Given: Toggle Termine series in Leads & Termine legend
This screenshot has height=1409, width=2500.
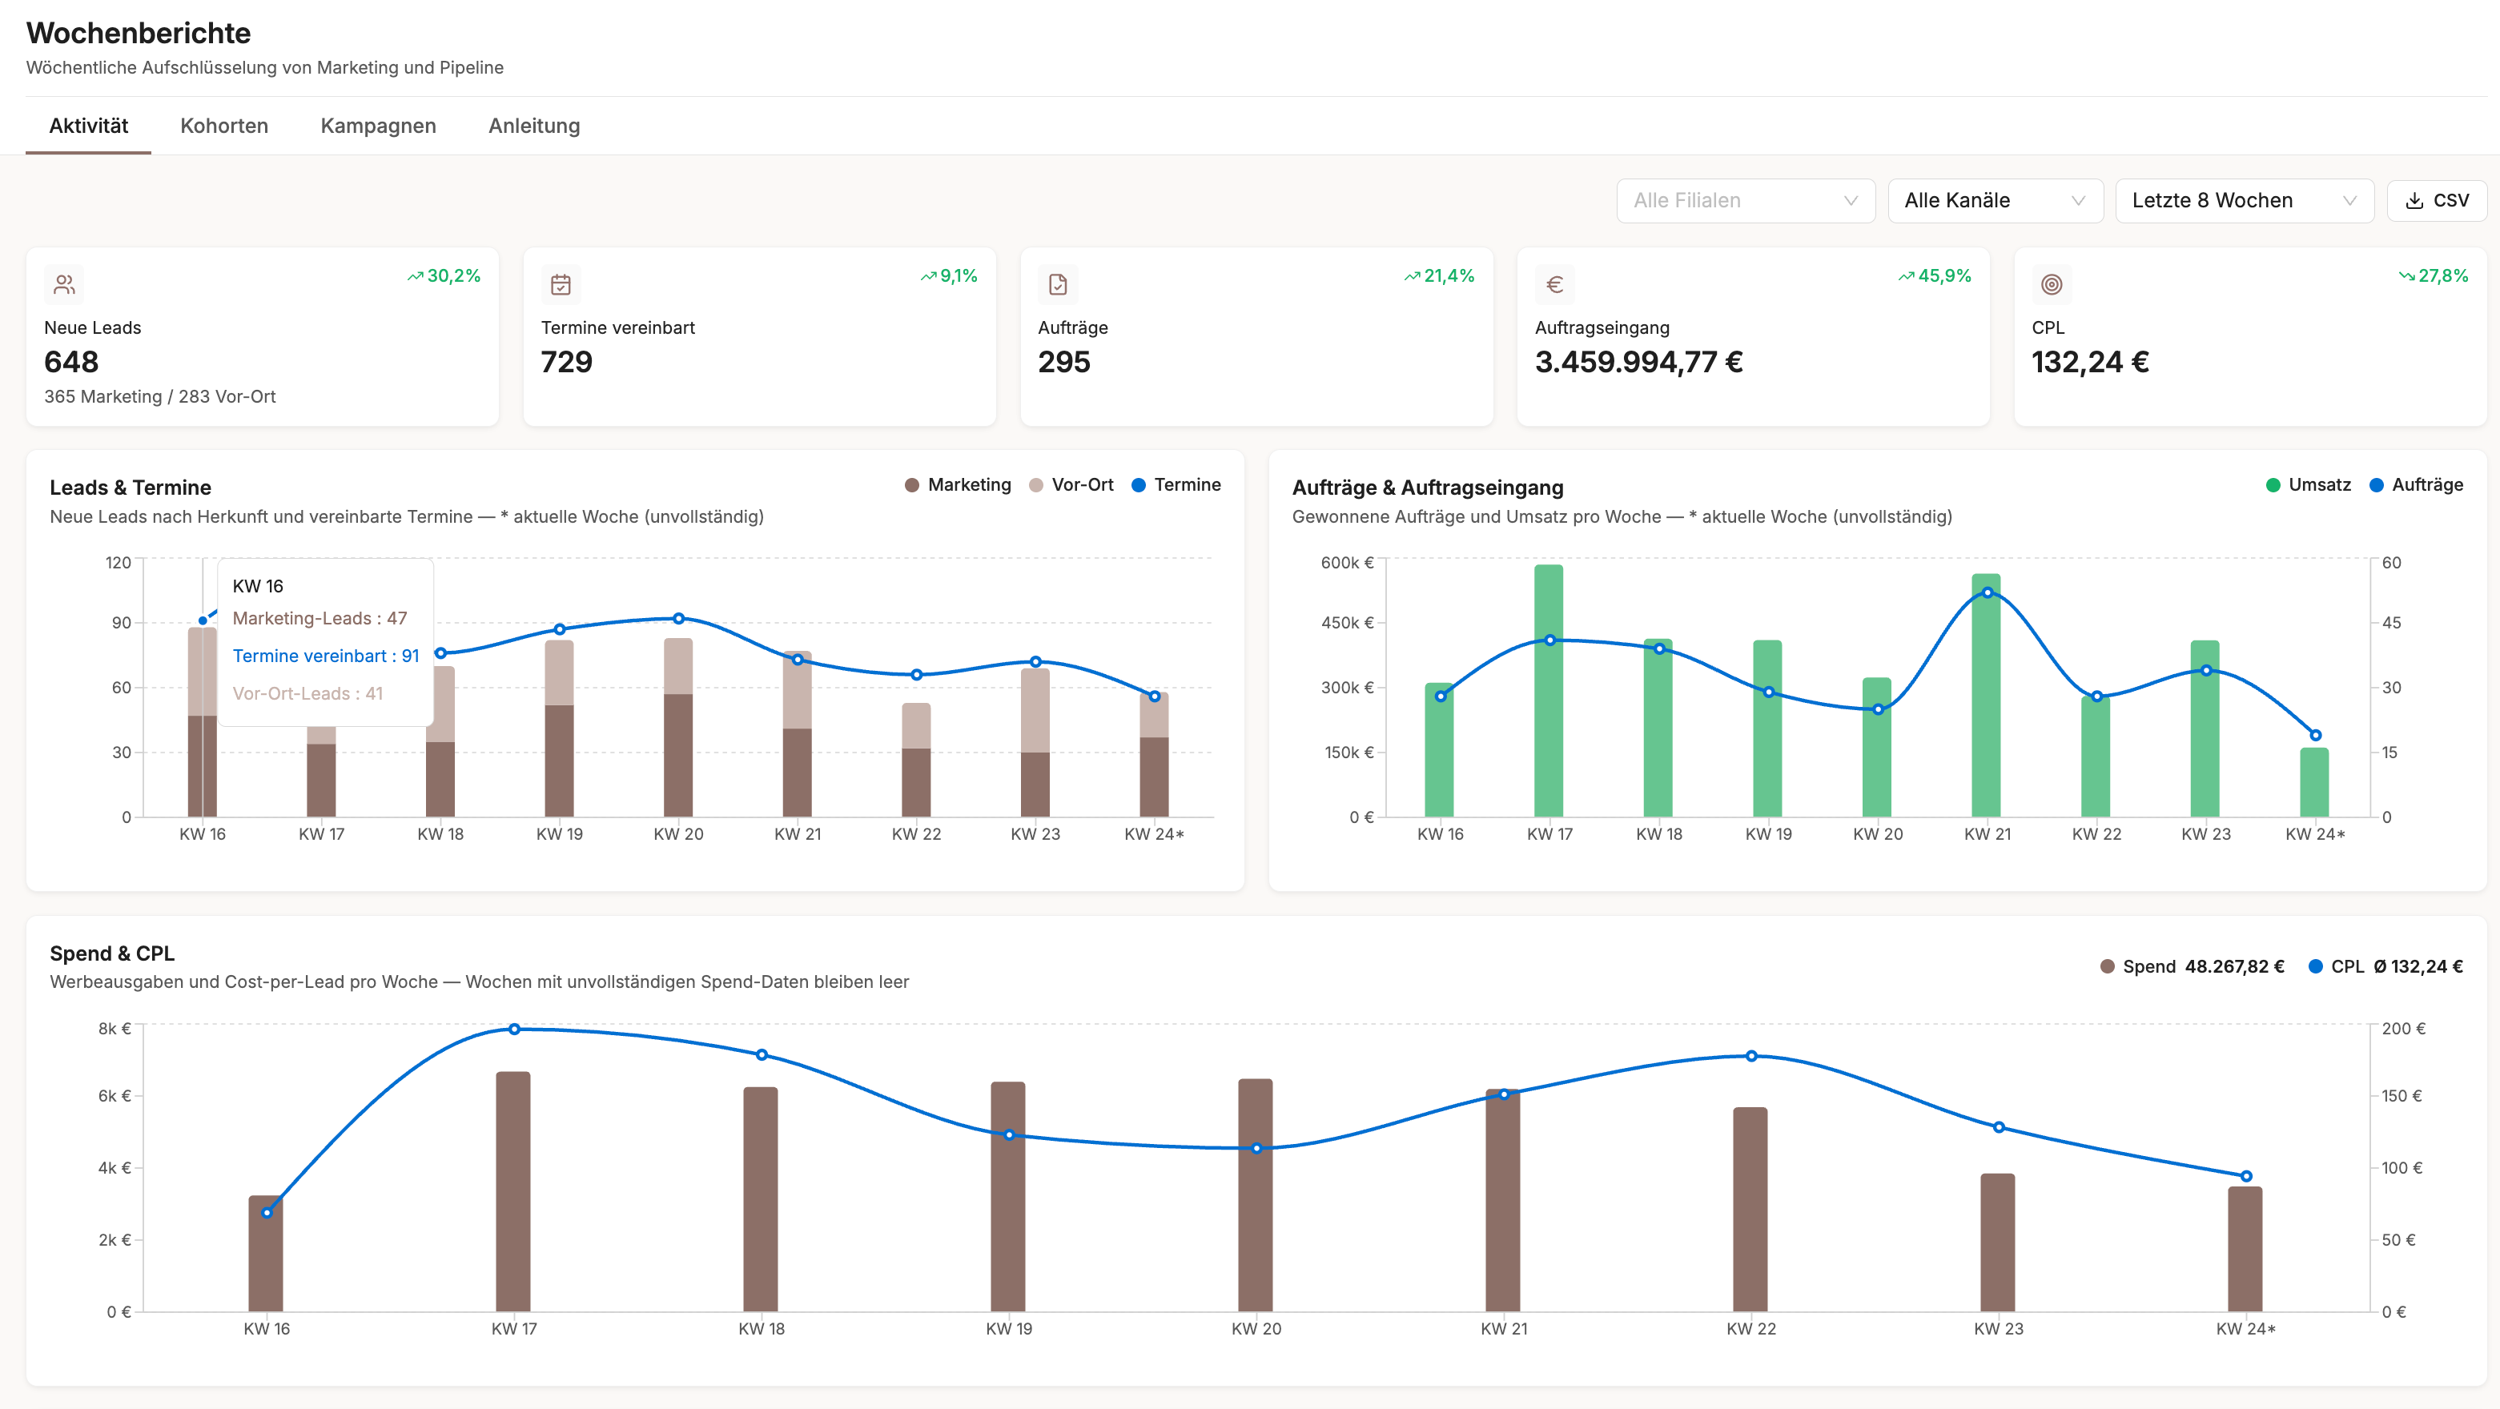Looking at the screenshot, I should 1176,485.
